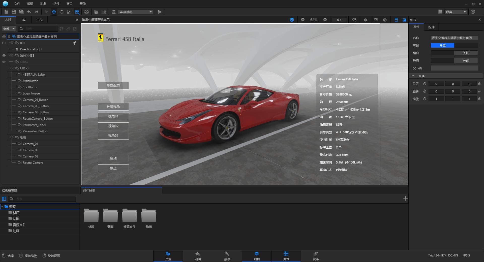The height and width of the screenshot is (262, 484).
Task: Toggle visibility of the 001 node
Action: tap(4, 43)
